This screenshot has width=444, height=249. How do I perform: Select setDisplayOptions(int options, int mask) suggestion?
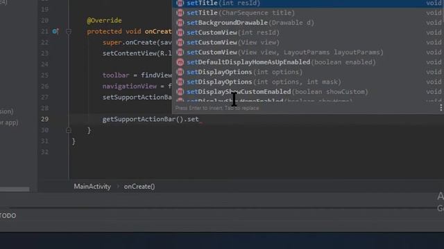[308, 82]
